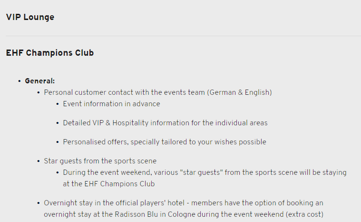The height and width of the screenshot is (222, 361).
Task: Click the bullet beside "Overnight stay in the"
Action: pos(39,203)
